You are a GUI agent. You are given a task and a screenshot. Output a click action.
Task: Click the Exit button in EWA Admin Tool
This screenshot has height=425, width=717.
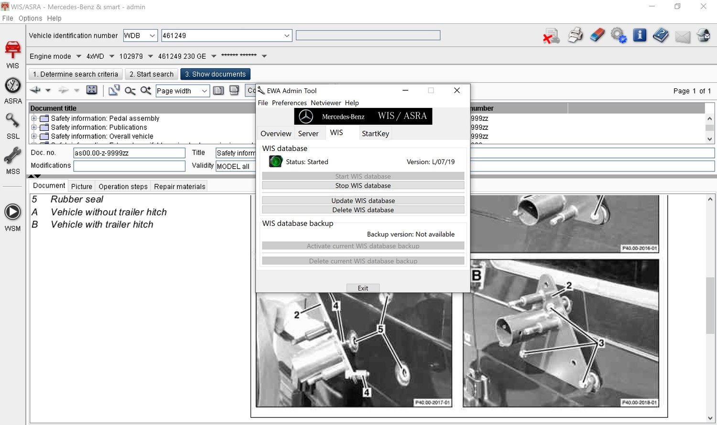click(x=363, y=288)
